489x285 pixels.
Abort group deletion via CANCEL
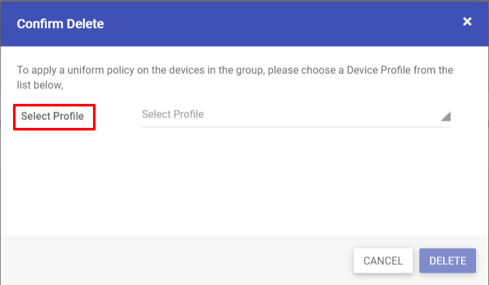[383, 261]
